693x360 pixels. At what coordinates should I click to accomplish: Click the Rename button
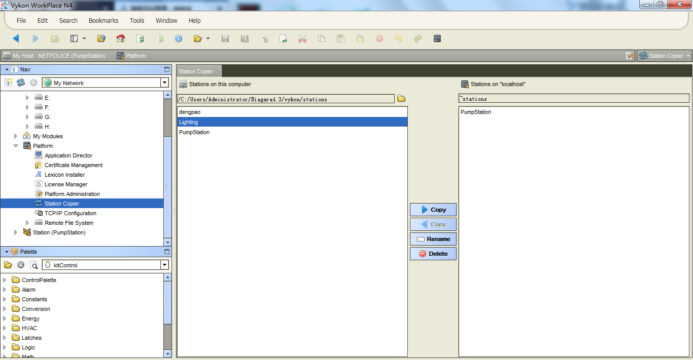[x=433, y=239]
